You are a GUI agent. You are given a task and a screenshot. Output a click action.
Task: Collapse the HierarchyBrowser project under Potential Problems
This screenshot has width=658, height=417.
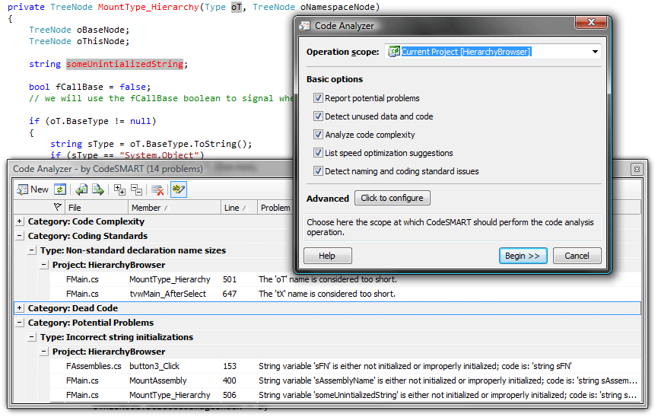(43, 352)
